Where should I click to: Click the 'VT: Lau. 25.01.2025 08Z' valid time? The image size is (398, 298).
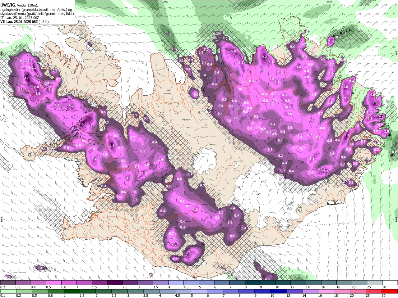click(x=19, y=22)
